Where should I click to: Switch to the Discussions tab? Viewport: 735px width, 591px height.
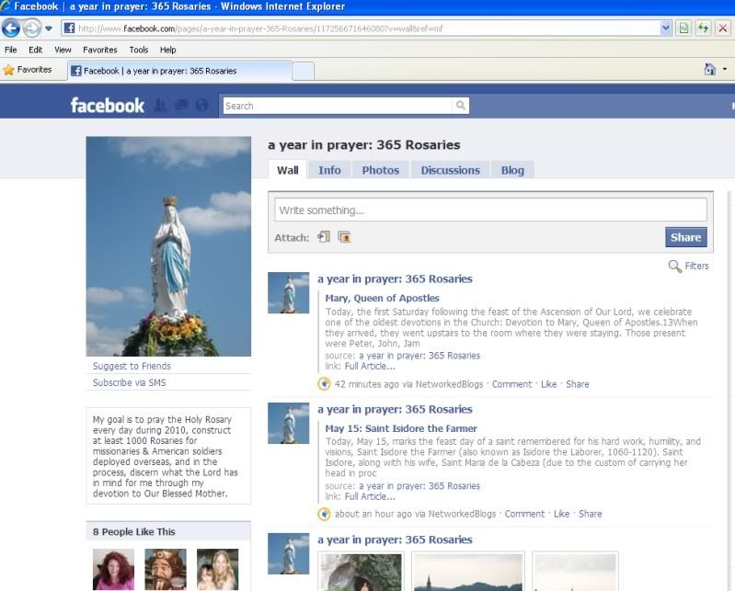click(450, 170)
